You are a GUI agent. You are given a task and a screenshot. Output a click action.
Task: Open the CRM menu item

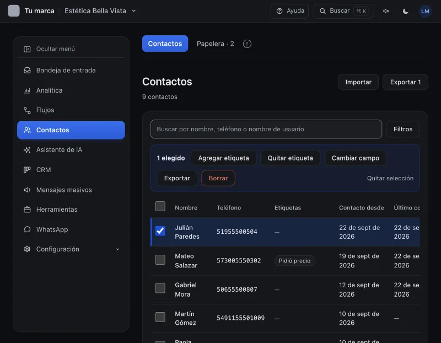(x=71, y=170)
